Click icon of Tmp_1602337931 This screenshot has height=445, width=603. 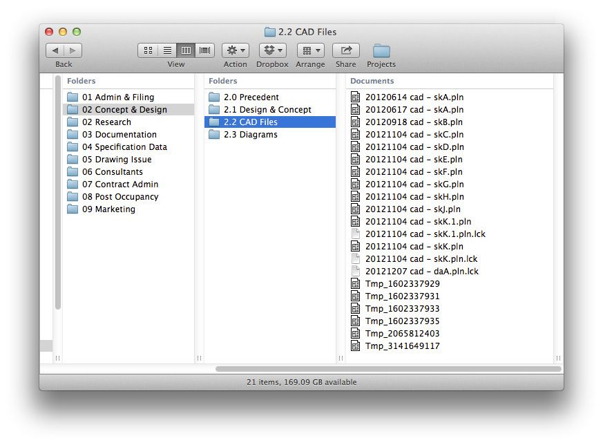pos(356,296)
